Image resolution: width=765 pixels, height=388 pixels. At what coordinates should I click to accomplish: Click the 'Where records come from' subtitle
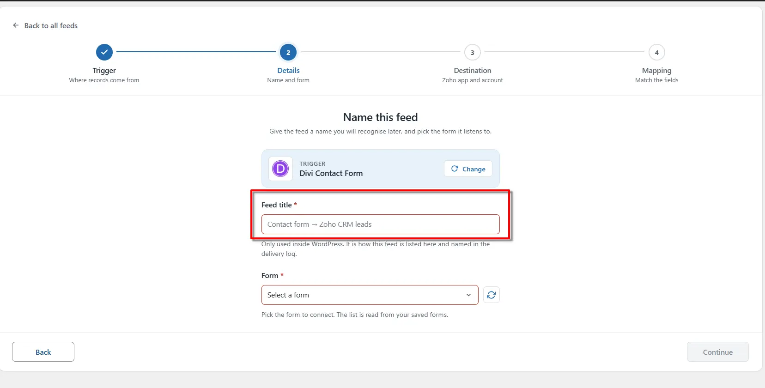(104, 80)
